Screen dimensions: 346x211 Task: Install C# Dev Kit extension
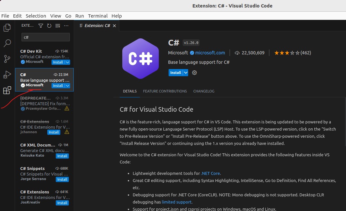click(x=58, y=62)
